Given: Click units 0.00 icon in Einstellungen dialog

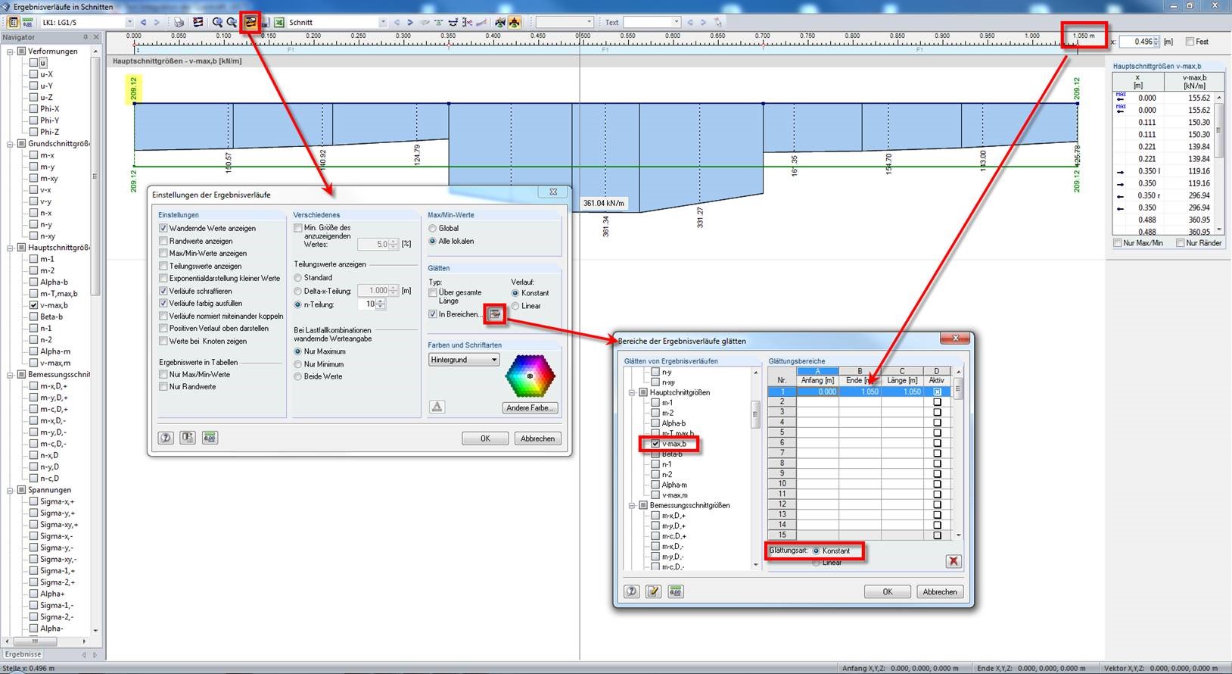Looking at the screenshot, I should pyautogui.click(x=210, y=438).
